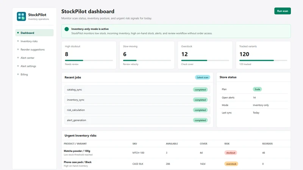Open the Billing section
Viewport: 303px width, 170px height.
(x=24, y=74)
